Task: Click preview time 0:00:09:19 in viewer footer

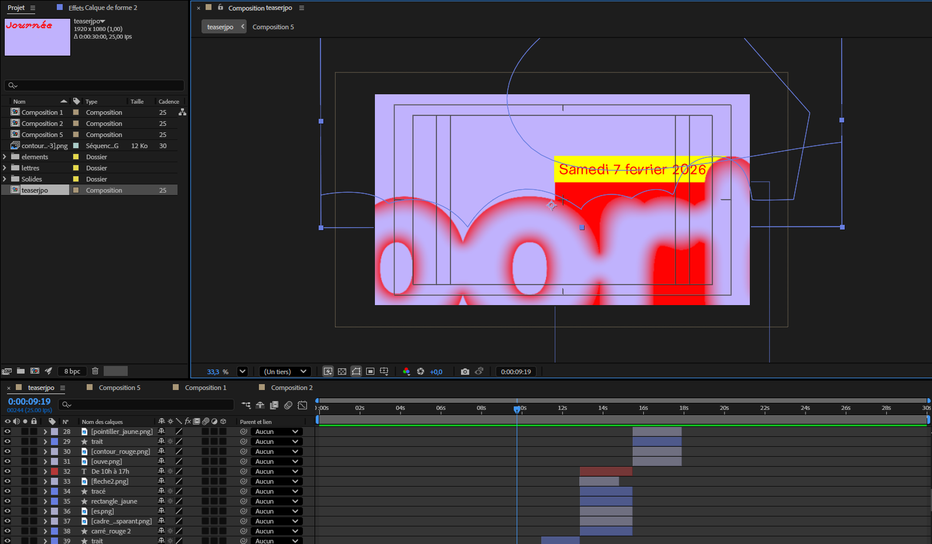Action: (516, 372)
